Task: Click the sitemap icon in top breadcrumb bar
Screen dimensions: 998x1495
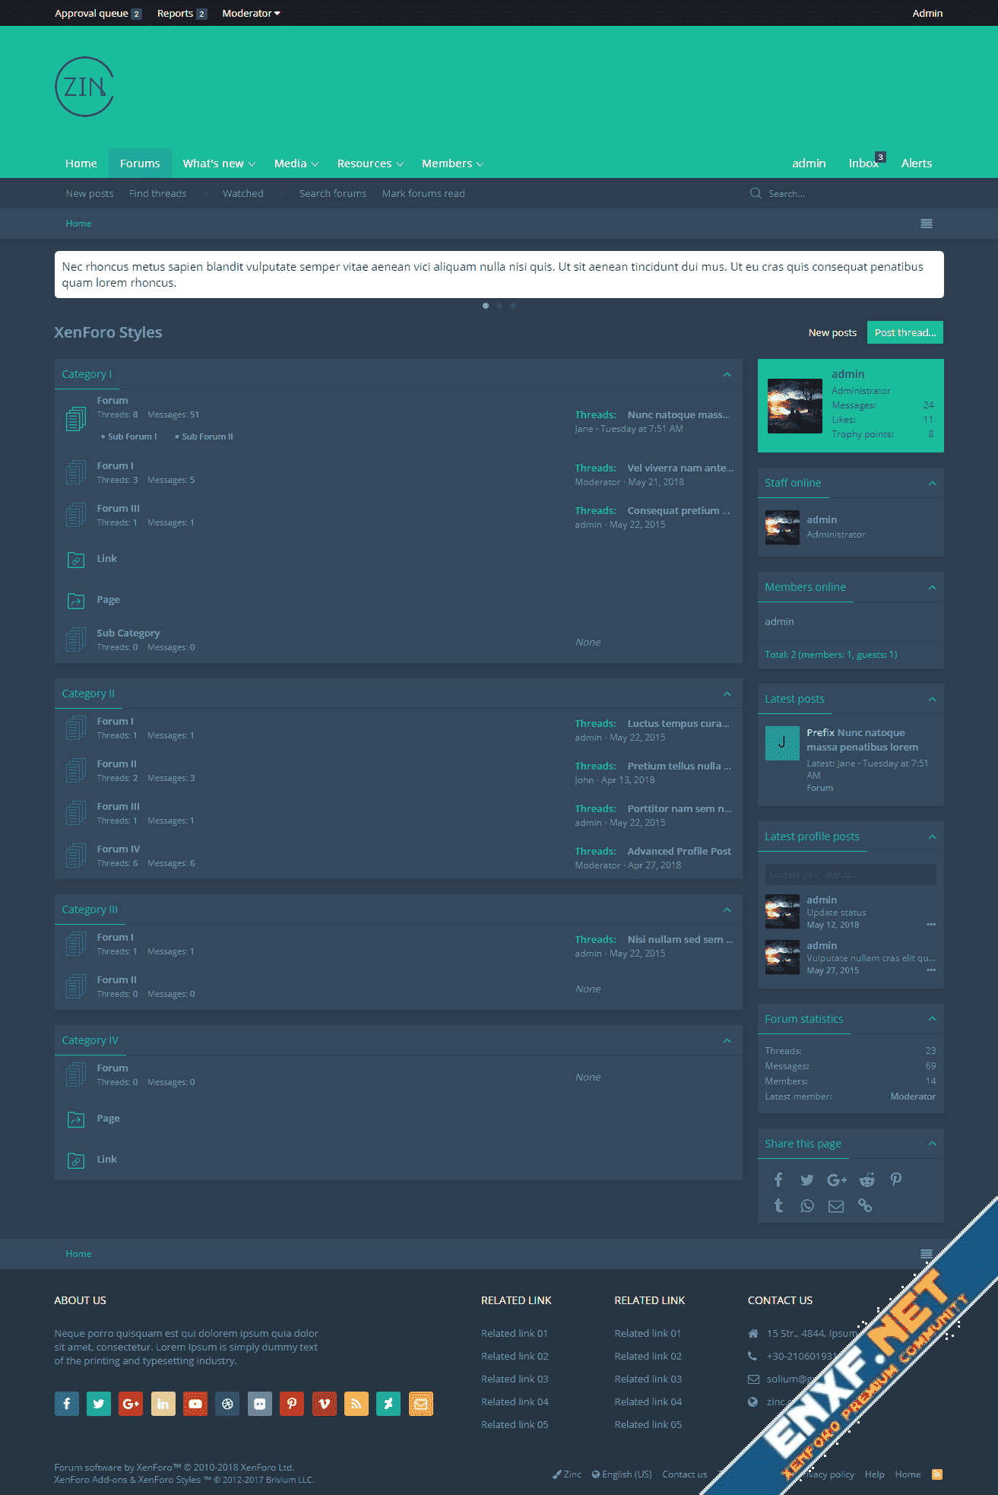Action: [x=927, y=224]
